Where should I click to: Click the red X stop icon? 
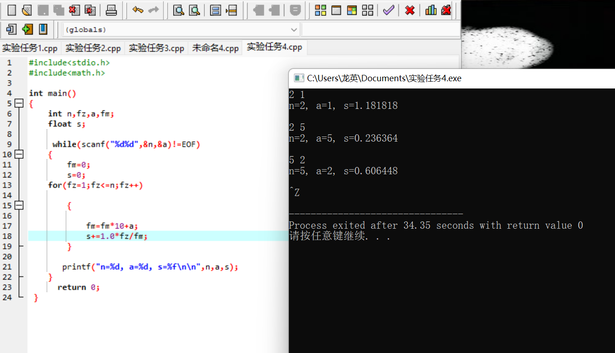[x=410, y=10]
